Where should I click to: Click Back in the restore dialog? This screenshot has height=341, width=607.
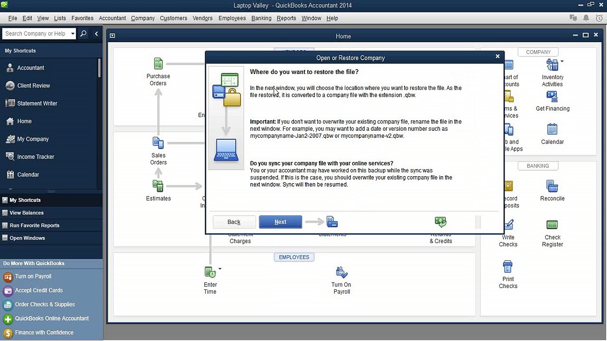(234, 222)
